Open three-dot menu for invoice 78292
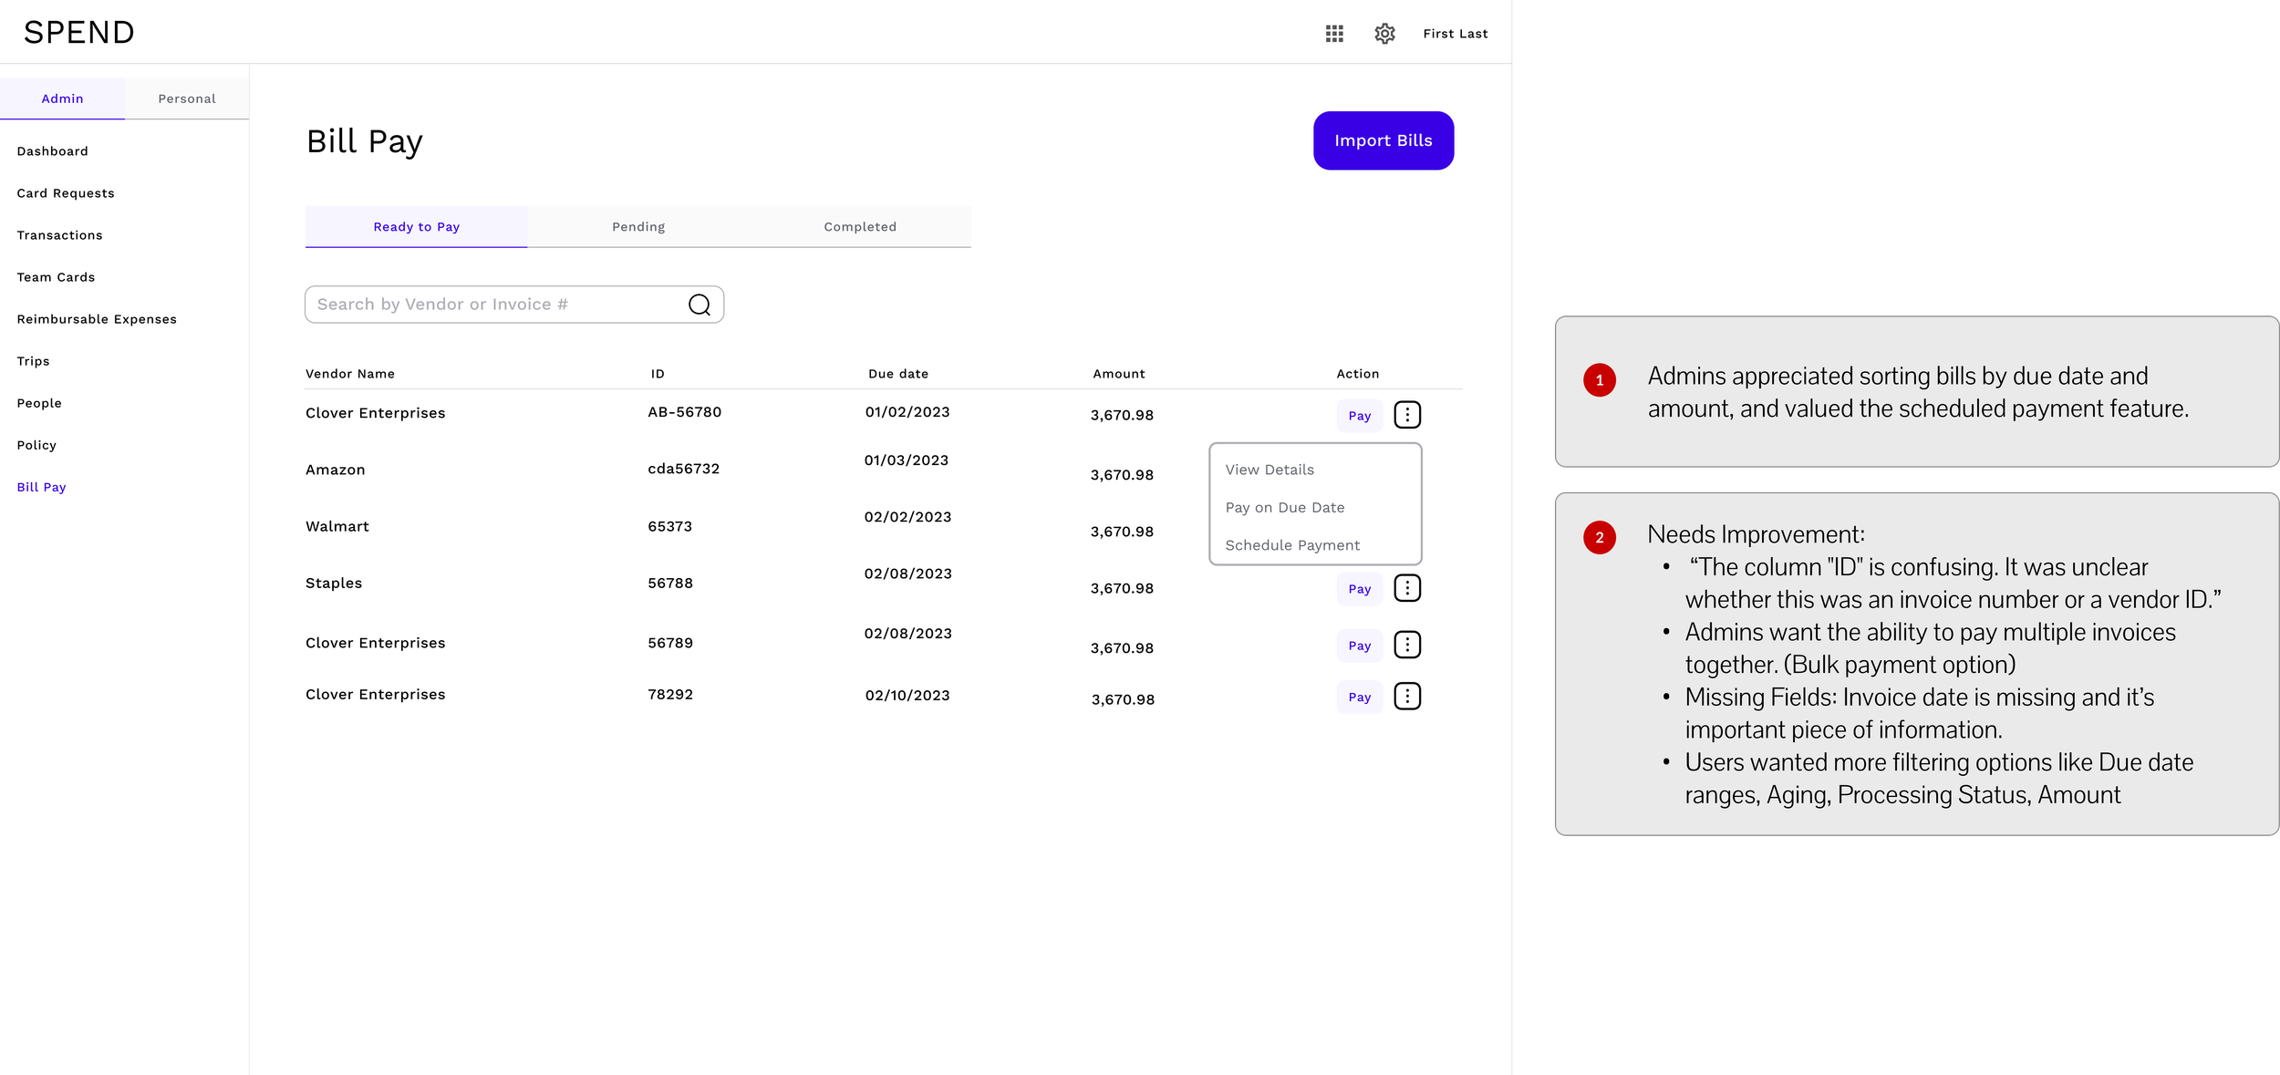The image size is (2280, 1075). (x=1407, y=697)
